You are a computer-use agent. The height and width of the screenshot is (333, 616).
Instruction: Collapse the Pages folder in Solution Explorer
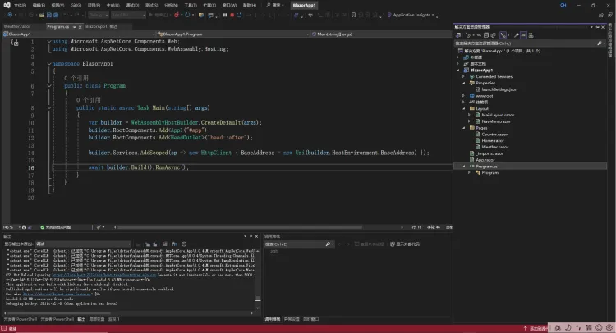[465, 127]
